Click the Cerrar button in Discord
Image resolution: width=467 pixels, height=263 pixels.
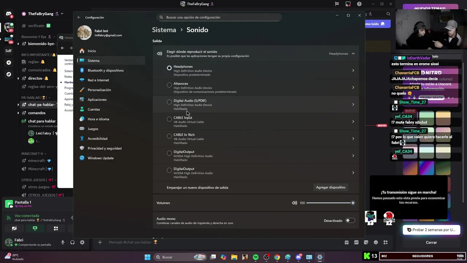click(431, 243)
